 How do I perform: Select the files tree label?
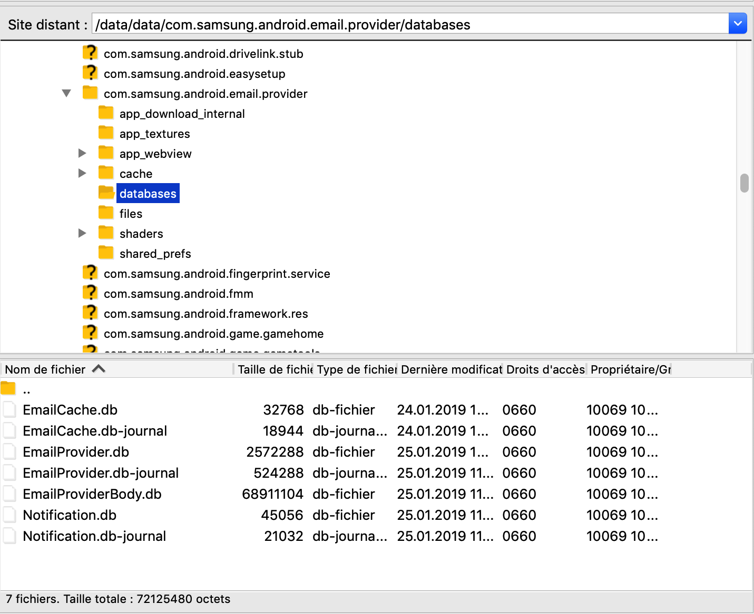click(x=131, y=214)
